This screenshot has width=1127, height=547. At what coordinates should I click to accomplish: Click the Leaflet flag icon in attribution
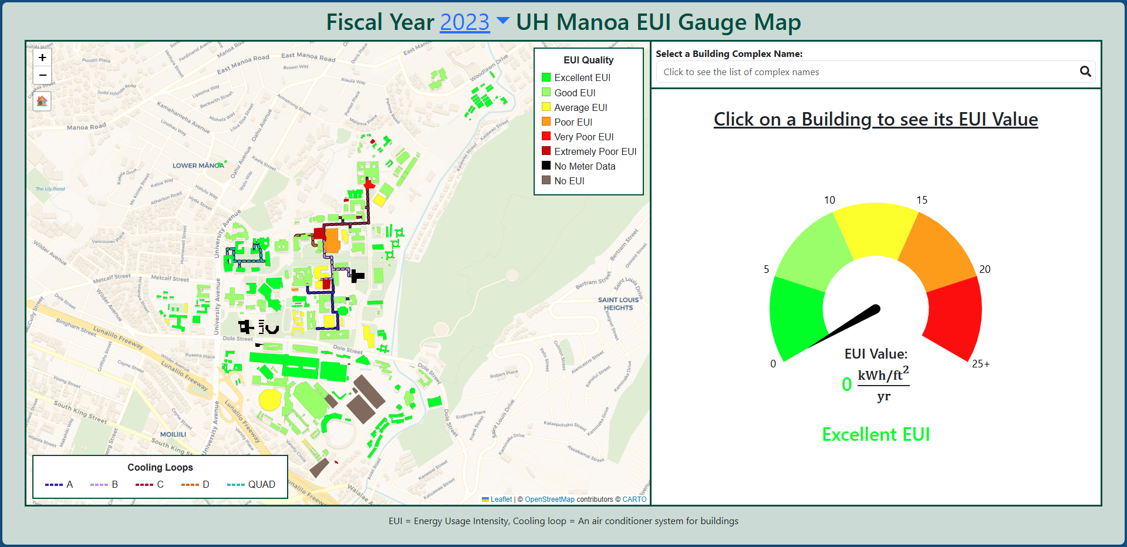[485, 499]
